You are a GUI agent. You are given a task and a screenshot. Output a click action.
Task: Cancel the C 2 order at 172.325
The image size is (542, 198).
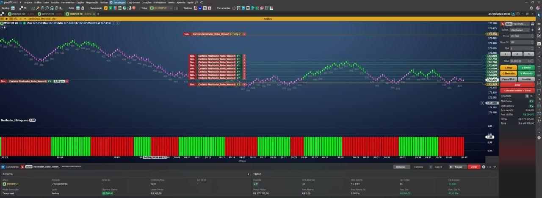(244, 84)
